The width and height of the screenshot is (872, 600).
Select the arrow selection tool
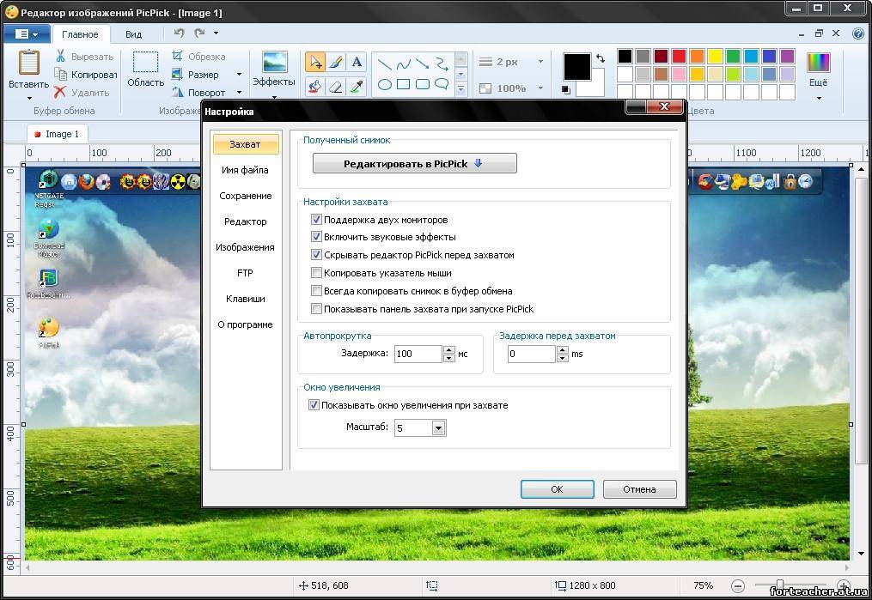(315, 62)
